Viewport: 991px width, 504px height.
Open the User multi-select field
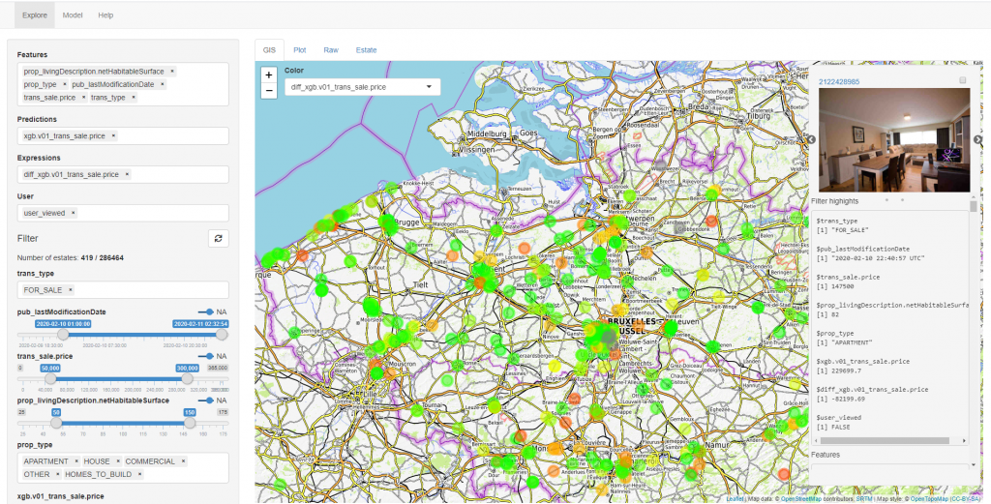[x=123, y=213]
